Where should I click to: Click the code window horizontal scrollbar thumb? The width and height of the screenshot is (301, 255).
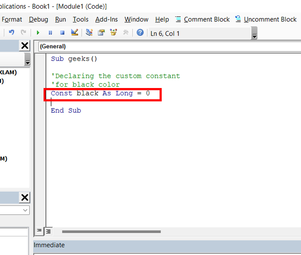pyautogui.click(x=111, y=232)
